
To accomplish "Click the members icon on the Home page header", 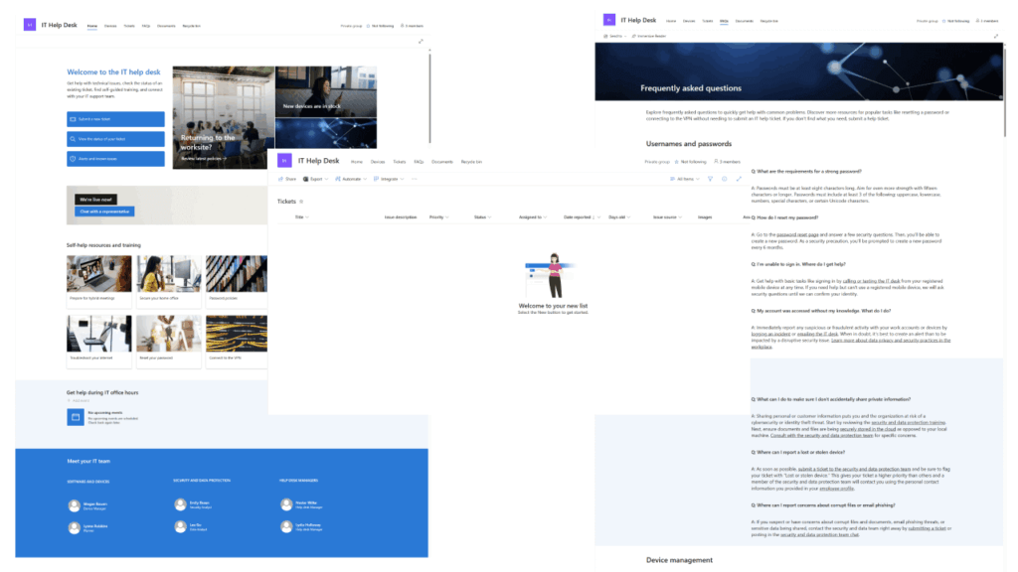I will pyautogui.click(x=402, y=26).
